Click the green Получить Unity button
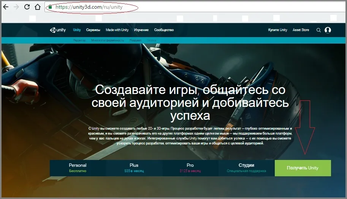This screenshot has width=347, height=199. [x=303, y=168]
